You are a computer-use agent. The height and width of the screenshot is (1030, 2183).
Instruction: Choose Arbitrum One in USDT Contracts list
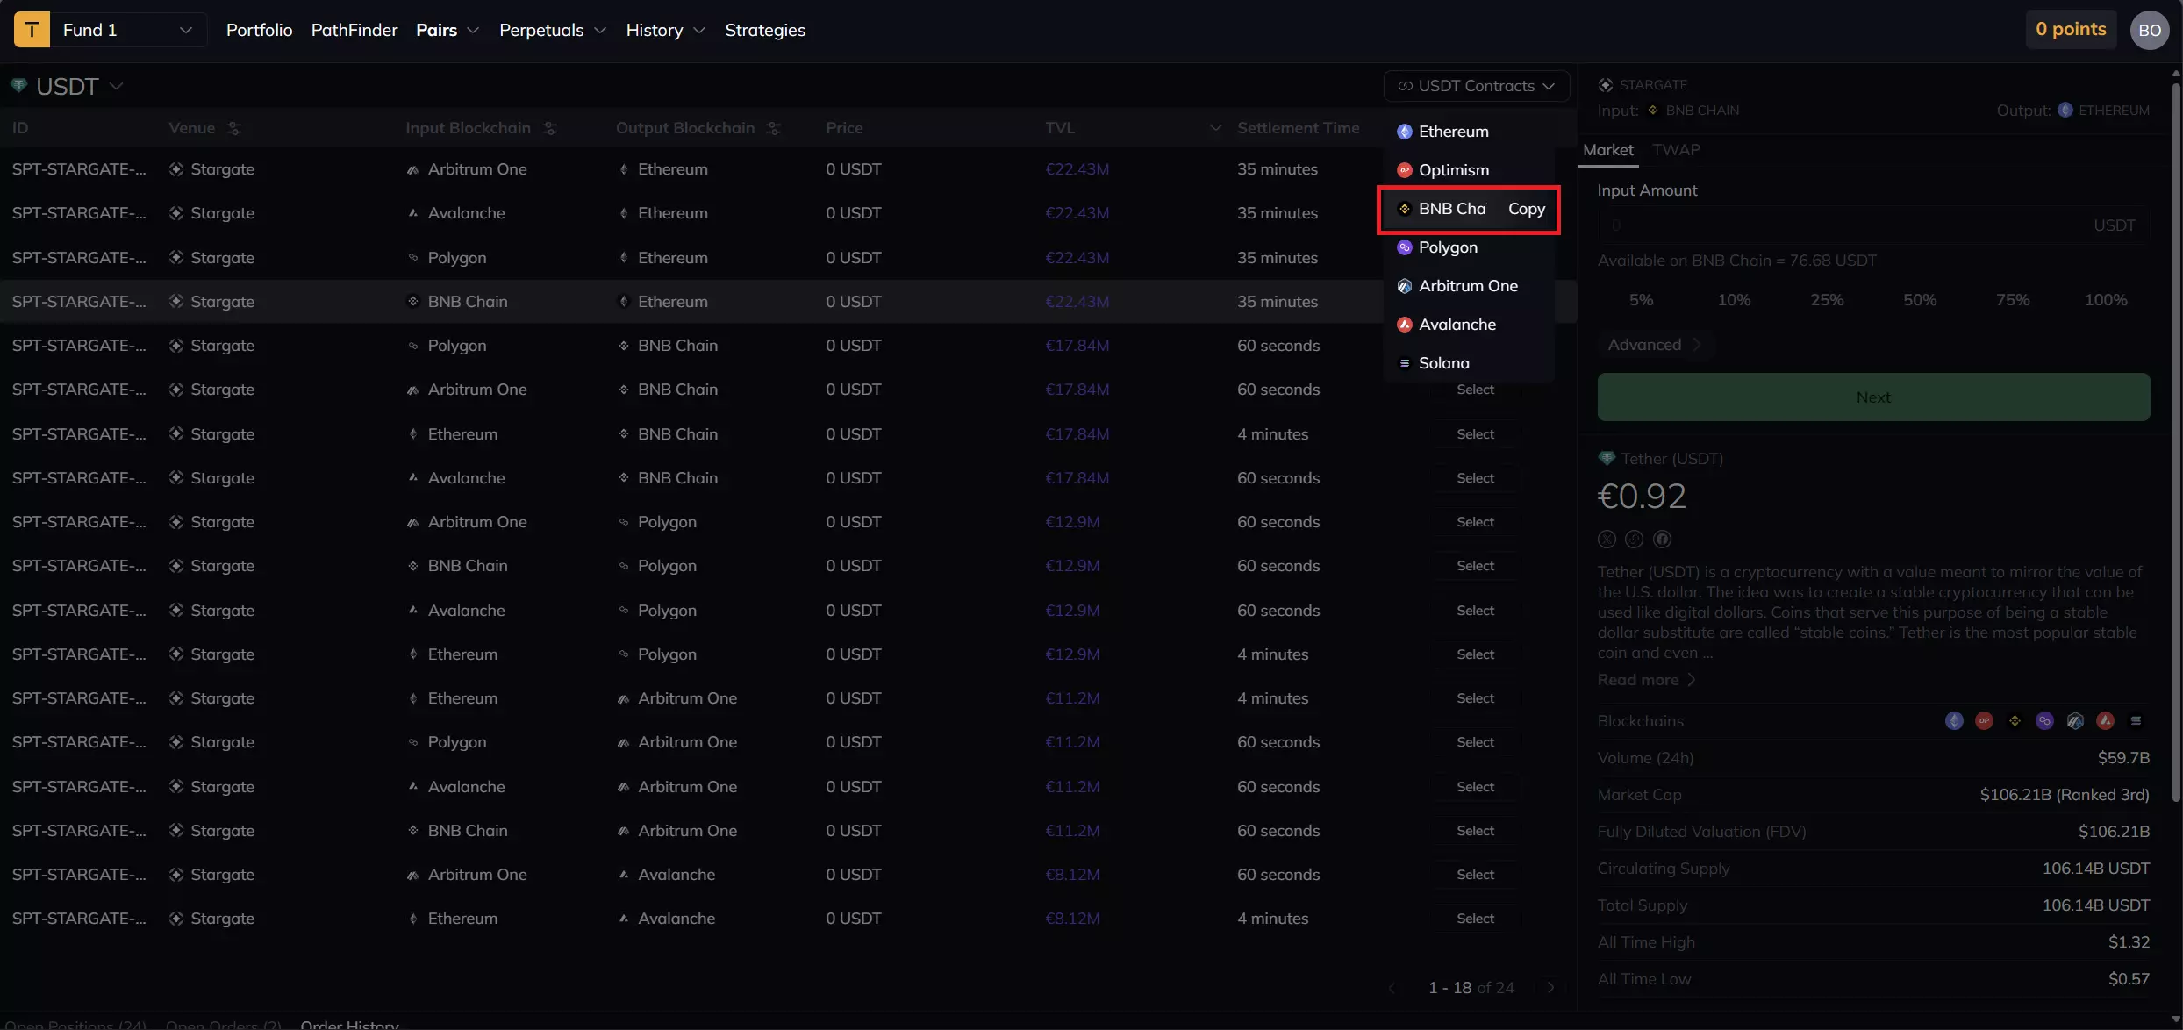(1469, 286)
